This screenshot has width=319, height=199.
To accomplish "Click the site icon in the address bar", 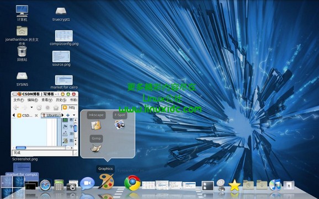I will 65,107.
